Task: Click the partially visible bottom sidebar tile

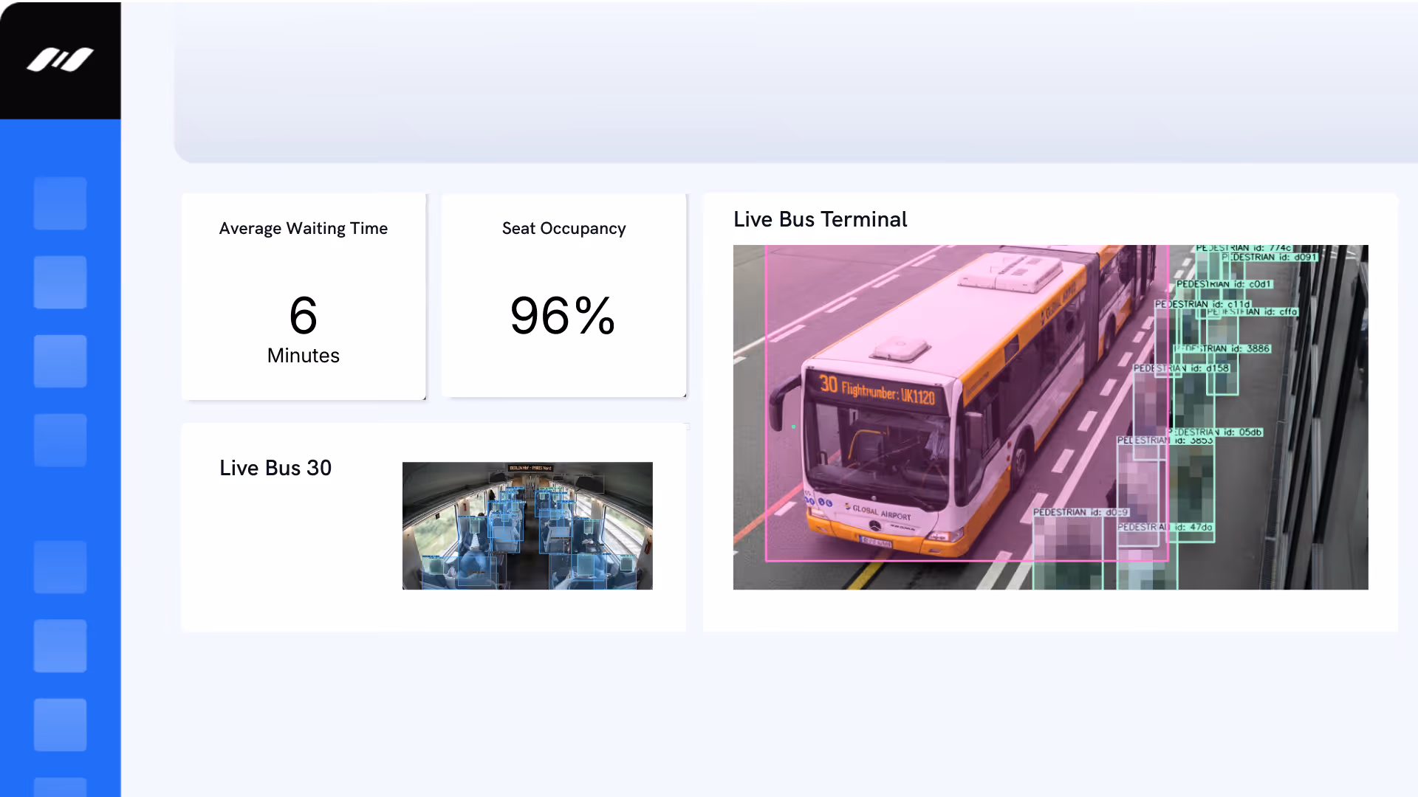Action: [x=61, y=787]
